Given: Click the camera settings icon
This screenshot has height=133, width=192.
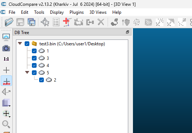Looking at the screenshot, I should pyautogui.click(x=6, y=48).
